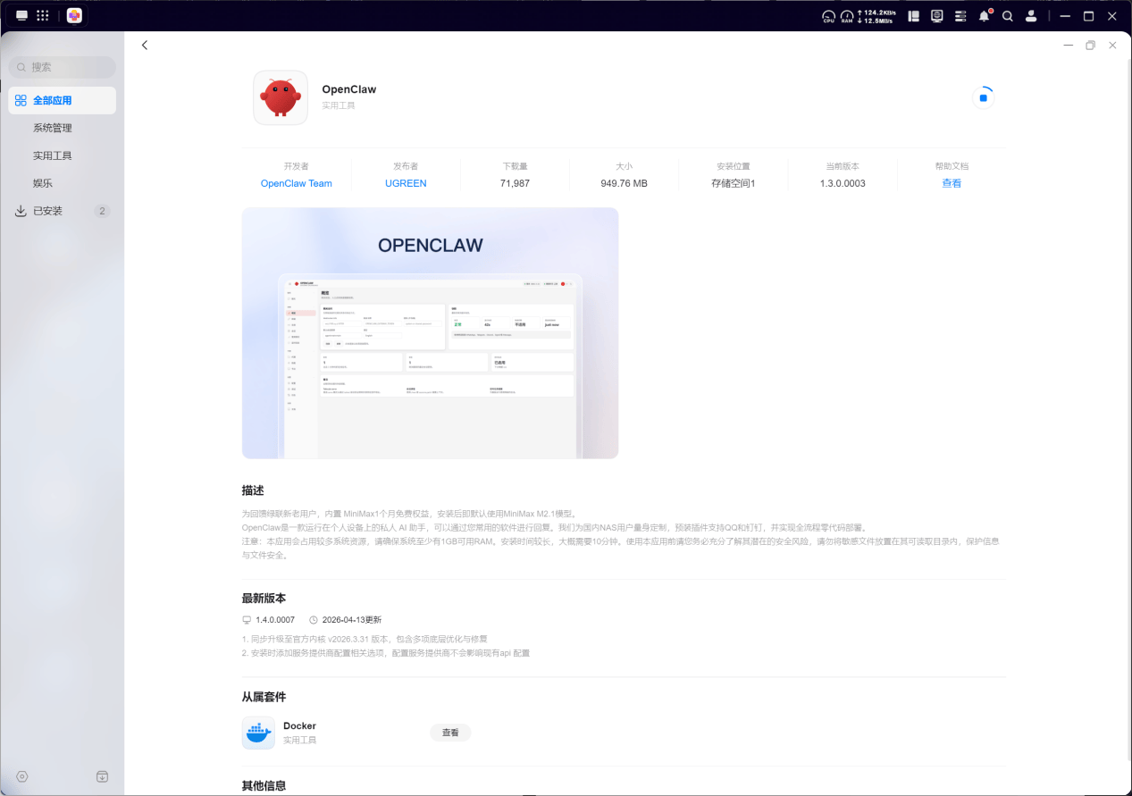Open the OpenClaw Team developer link
Image resolution: width=1132 pixels, height=796 pixels.
(x=296, y=183)
